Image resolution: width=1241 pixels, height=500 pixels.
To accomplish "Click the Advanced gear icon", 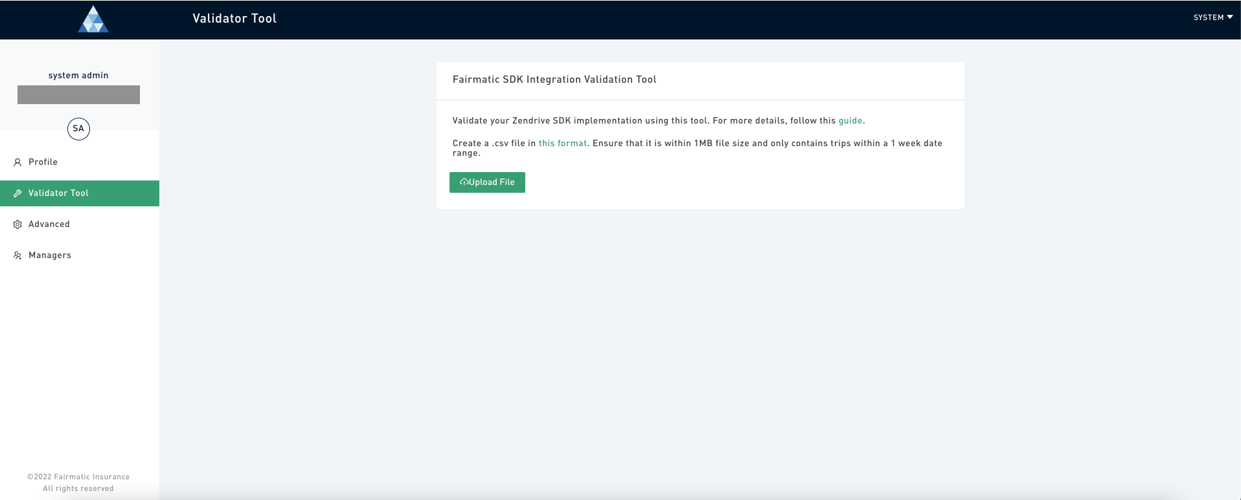I will click(x=17, y=224).
